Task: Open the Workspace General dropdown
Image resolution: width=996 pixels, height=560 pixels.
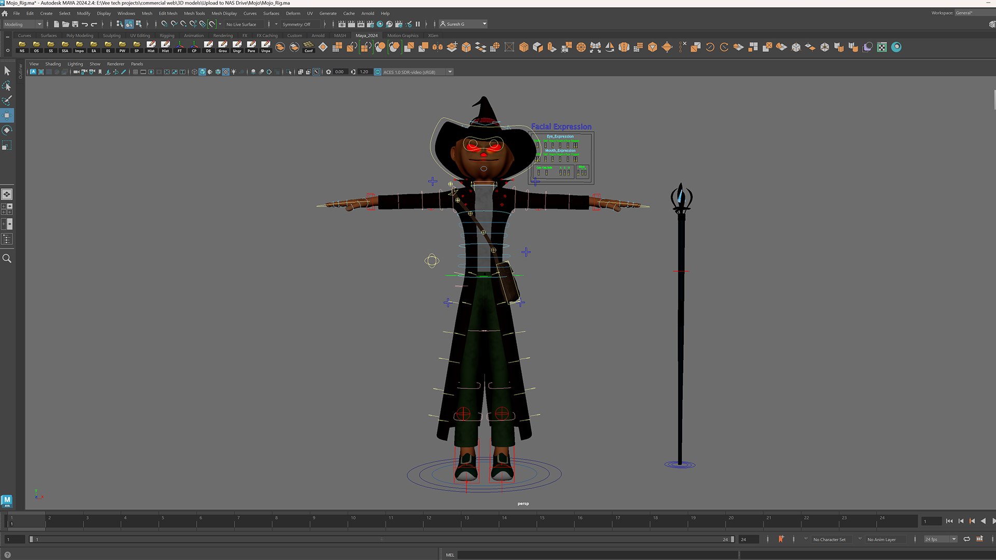Action: (975, 13)
